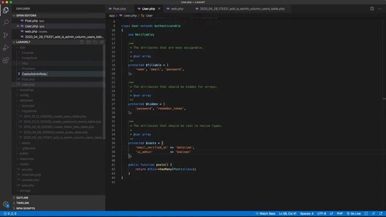Open the Extensions view
This screenshot has height=217, width=386.
coord(5,60)
